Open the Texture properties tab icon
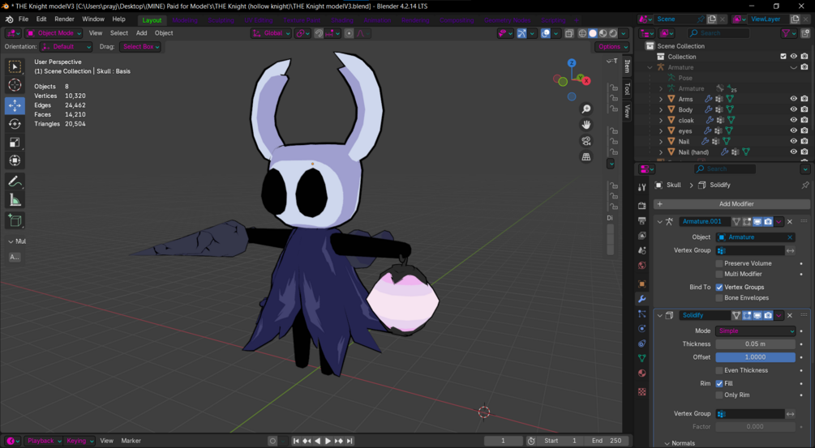The height and width of the screenshot is (448, 815). [x=642, y=392]
